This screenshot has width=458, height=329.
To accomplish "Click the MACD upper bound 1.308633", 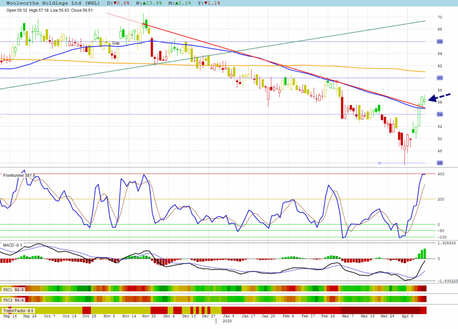I will click(446, 243).
